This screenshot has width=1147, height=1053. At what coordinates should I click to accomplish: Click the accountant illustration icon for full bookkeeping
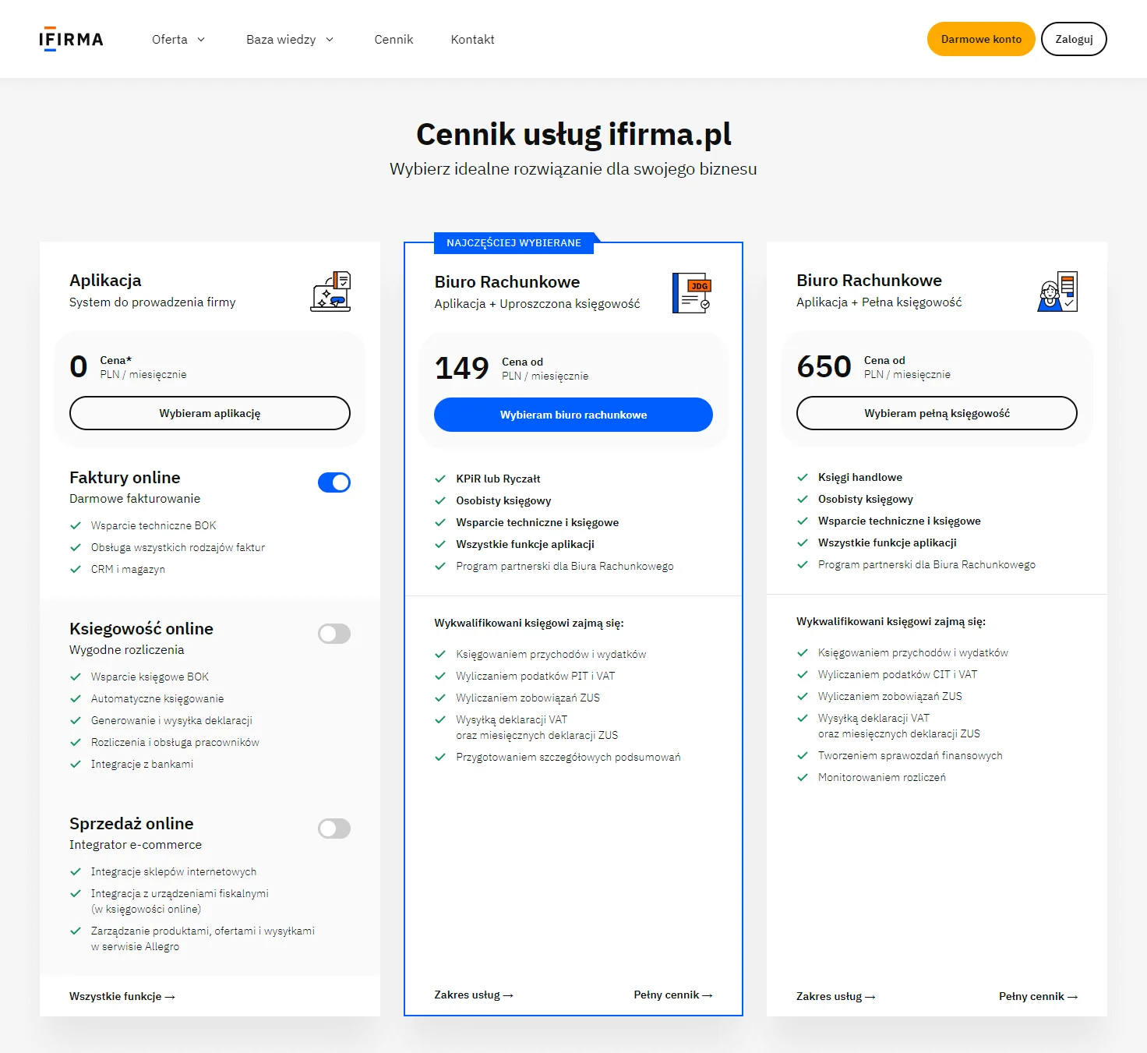click(x=1057, y=292)
